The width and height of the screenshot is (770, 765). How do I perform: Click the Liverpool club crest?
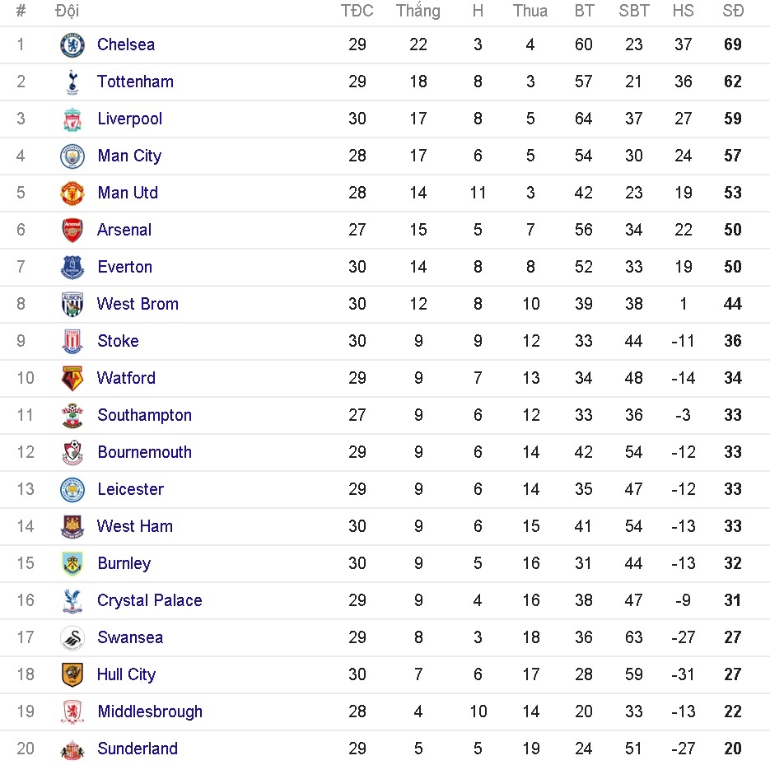point(72,119)
